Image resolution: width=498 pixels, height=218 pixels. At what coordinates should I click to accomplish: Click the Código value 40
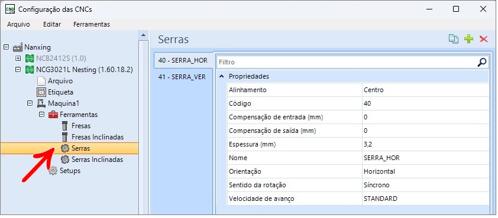[425, 103]
